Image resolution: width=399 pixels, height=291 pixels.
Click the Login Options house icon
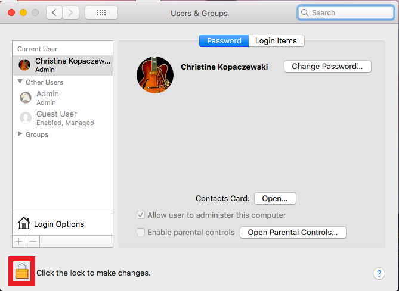(24, 223)
